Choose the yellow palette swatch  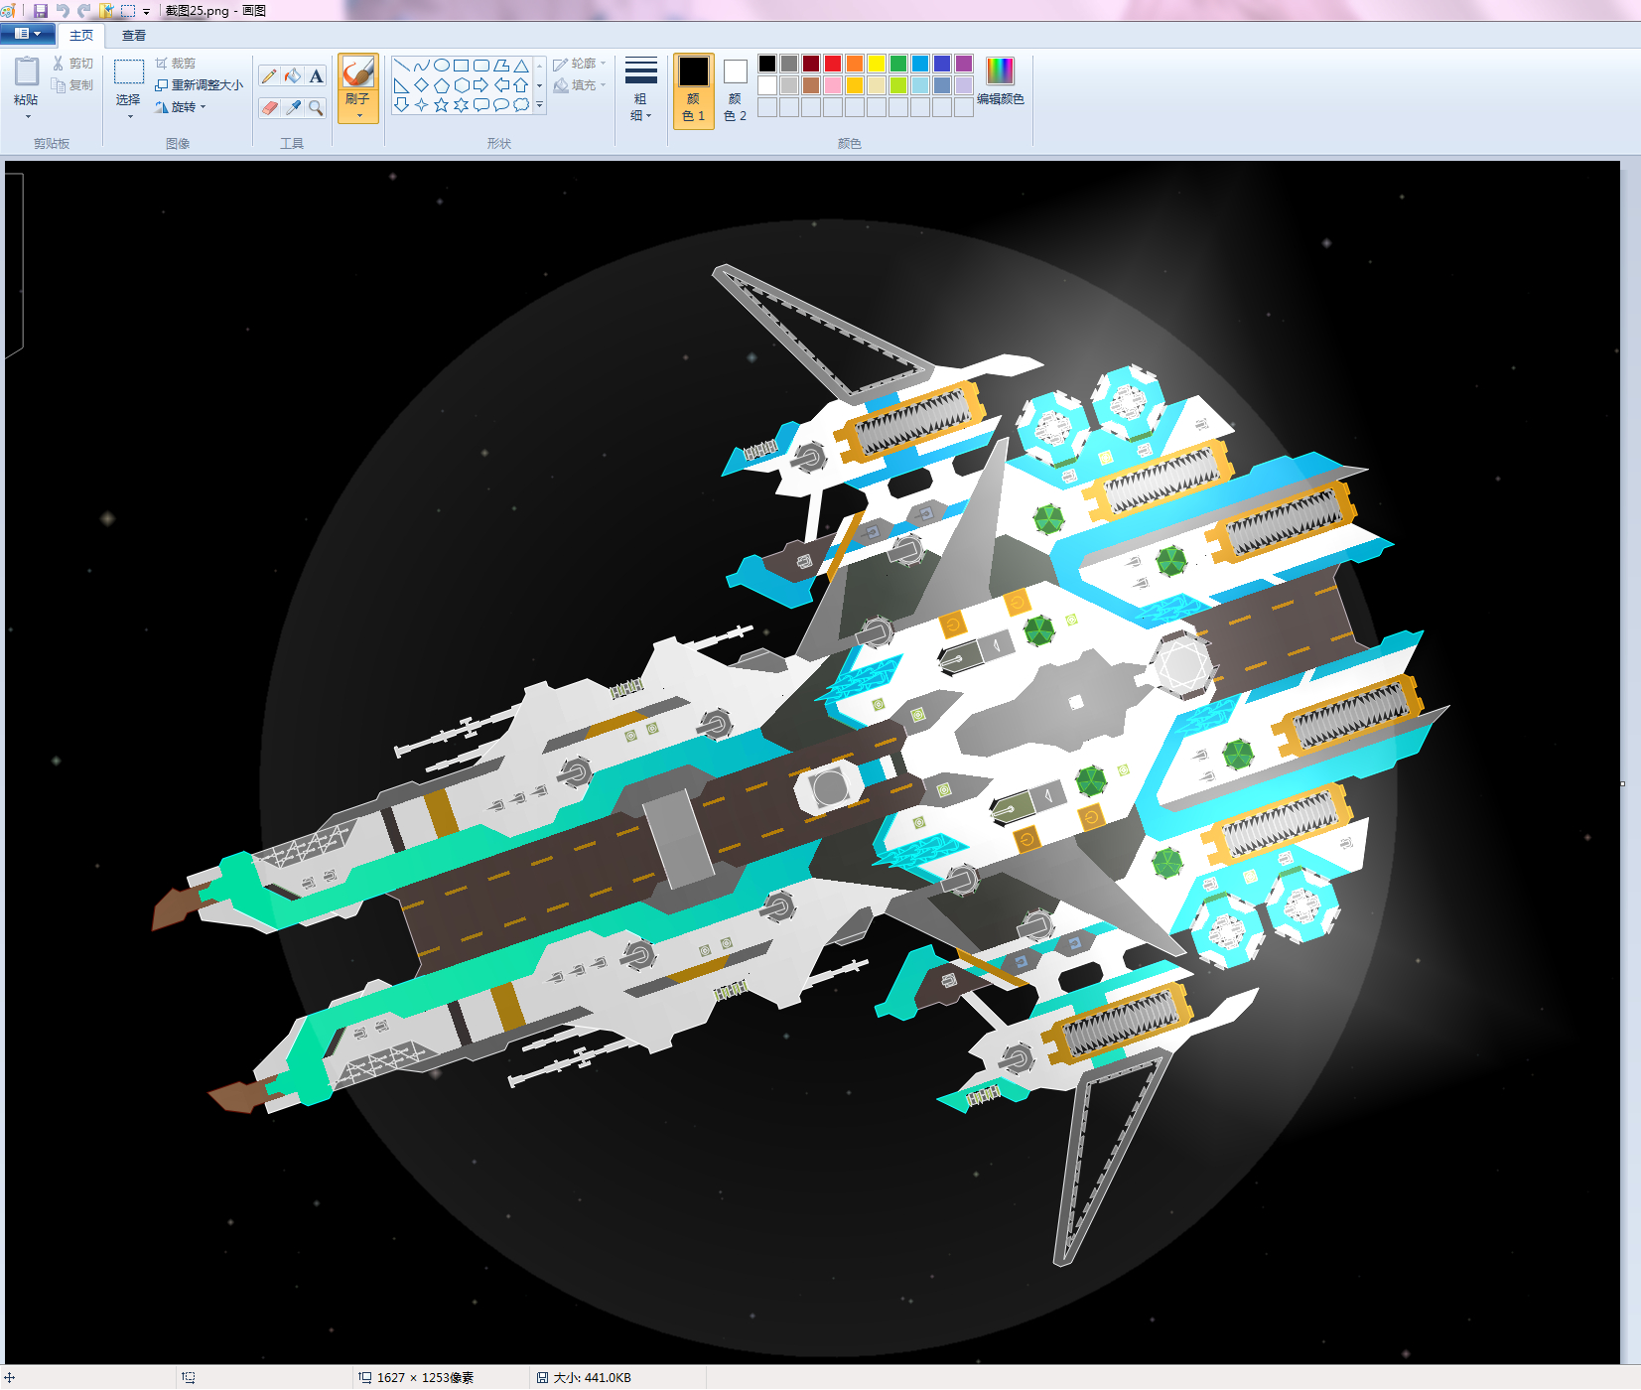pos(877,64)
